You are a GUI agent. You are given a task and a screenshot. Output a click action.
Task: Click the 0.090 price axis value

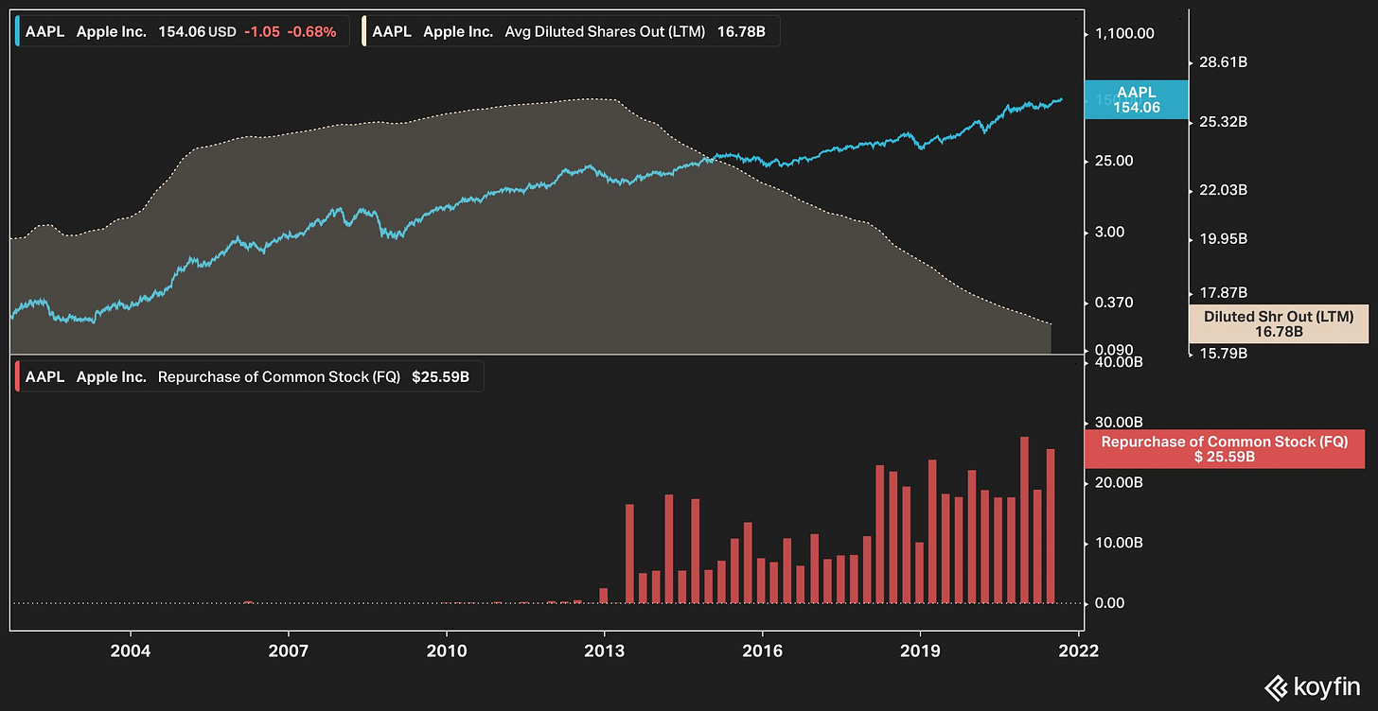tap(1115, 351)
